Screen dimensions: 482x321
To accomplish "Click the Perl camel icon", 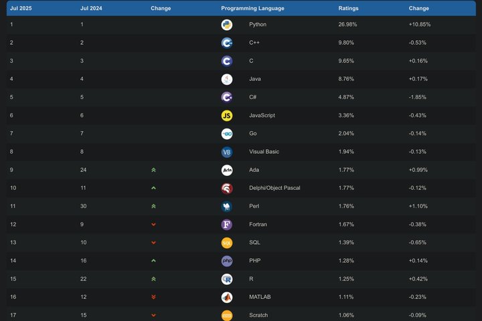I will click(227, 206).
